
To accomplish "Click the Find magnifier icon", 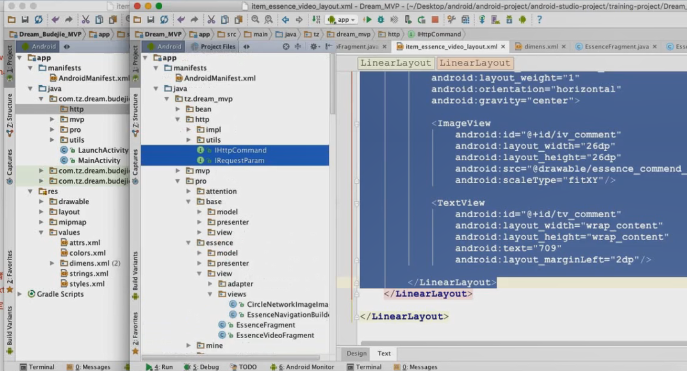I will click(255, 20).
